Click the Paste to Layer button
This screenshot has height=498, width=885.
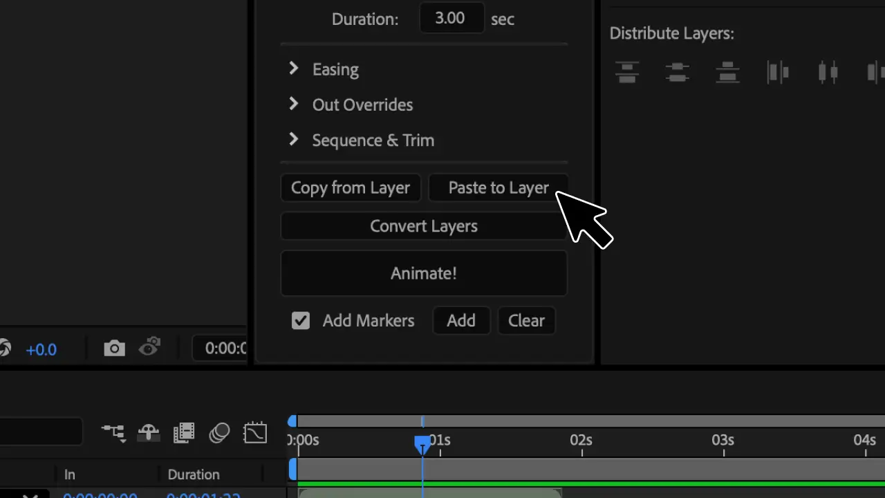click(x=499, y=187)
